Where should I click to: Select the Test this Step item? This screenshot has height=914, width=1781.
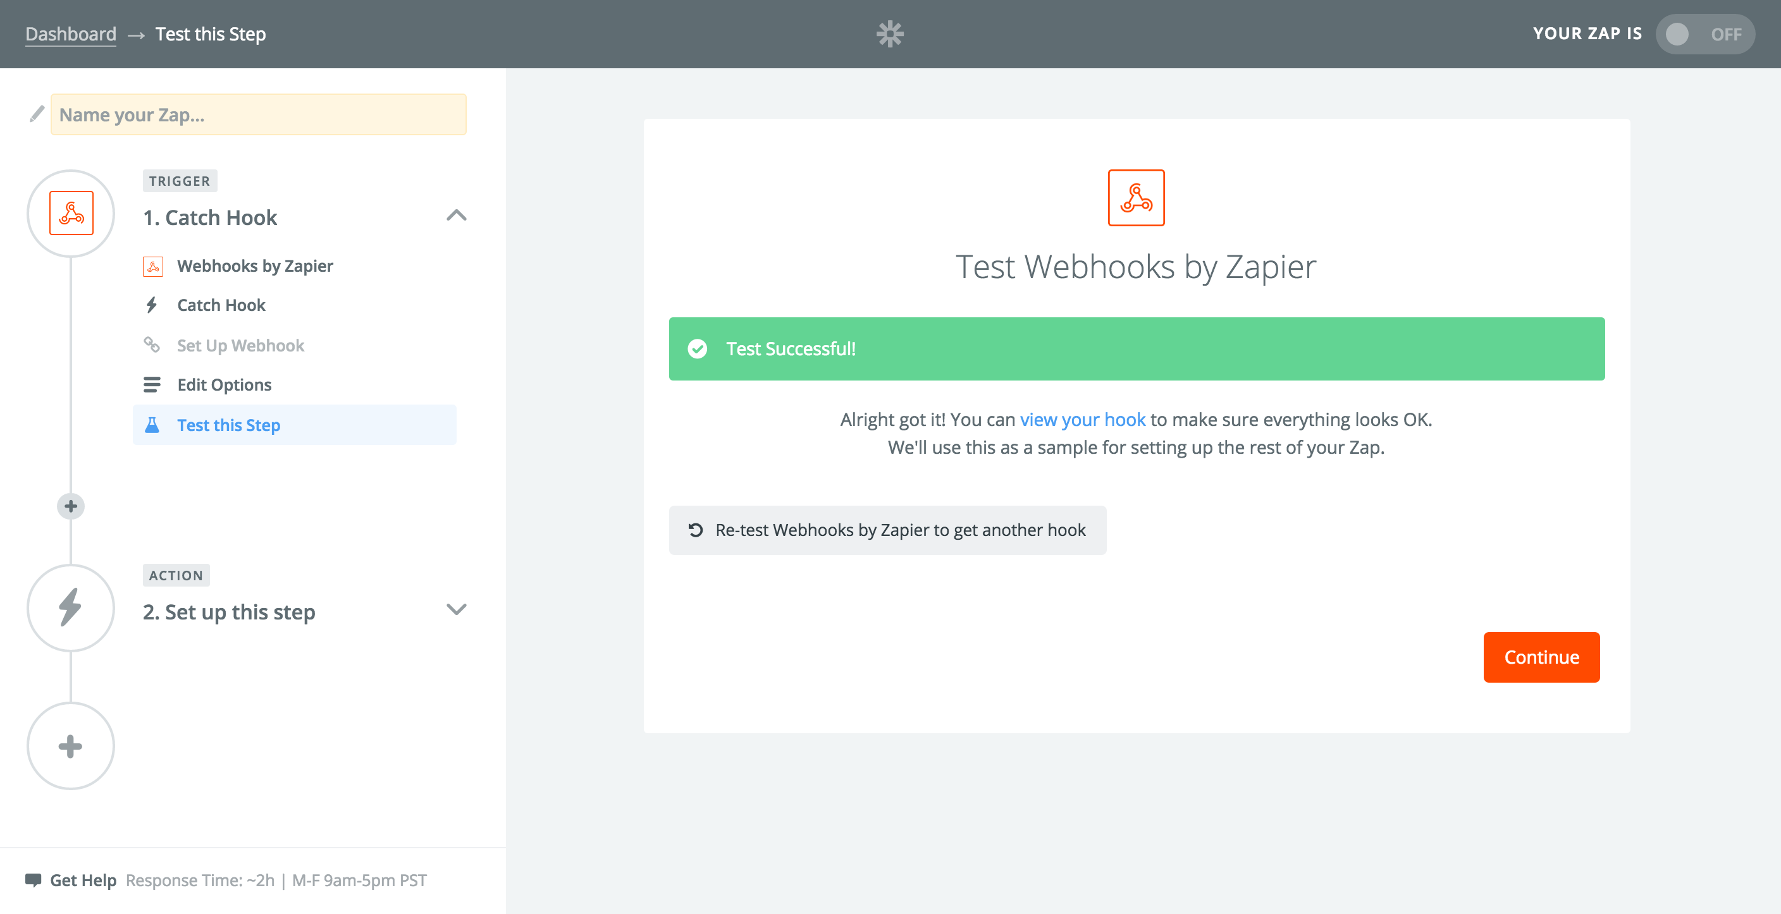coord(295,425)
